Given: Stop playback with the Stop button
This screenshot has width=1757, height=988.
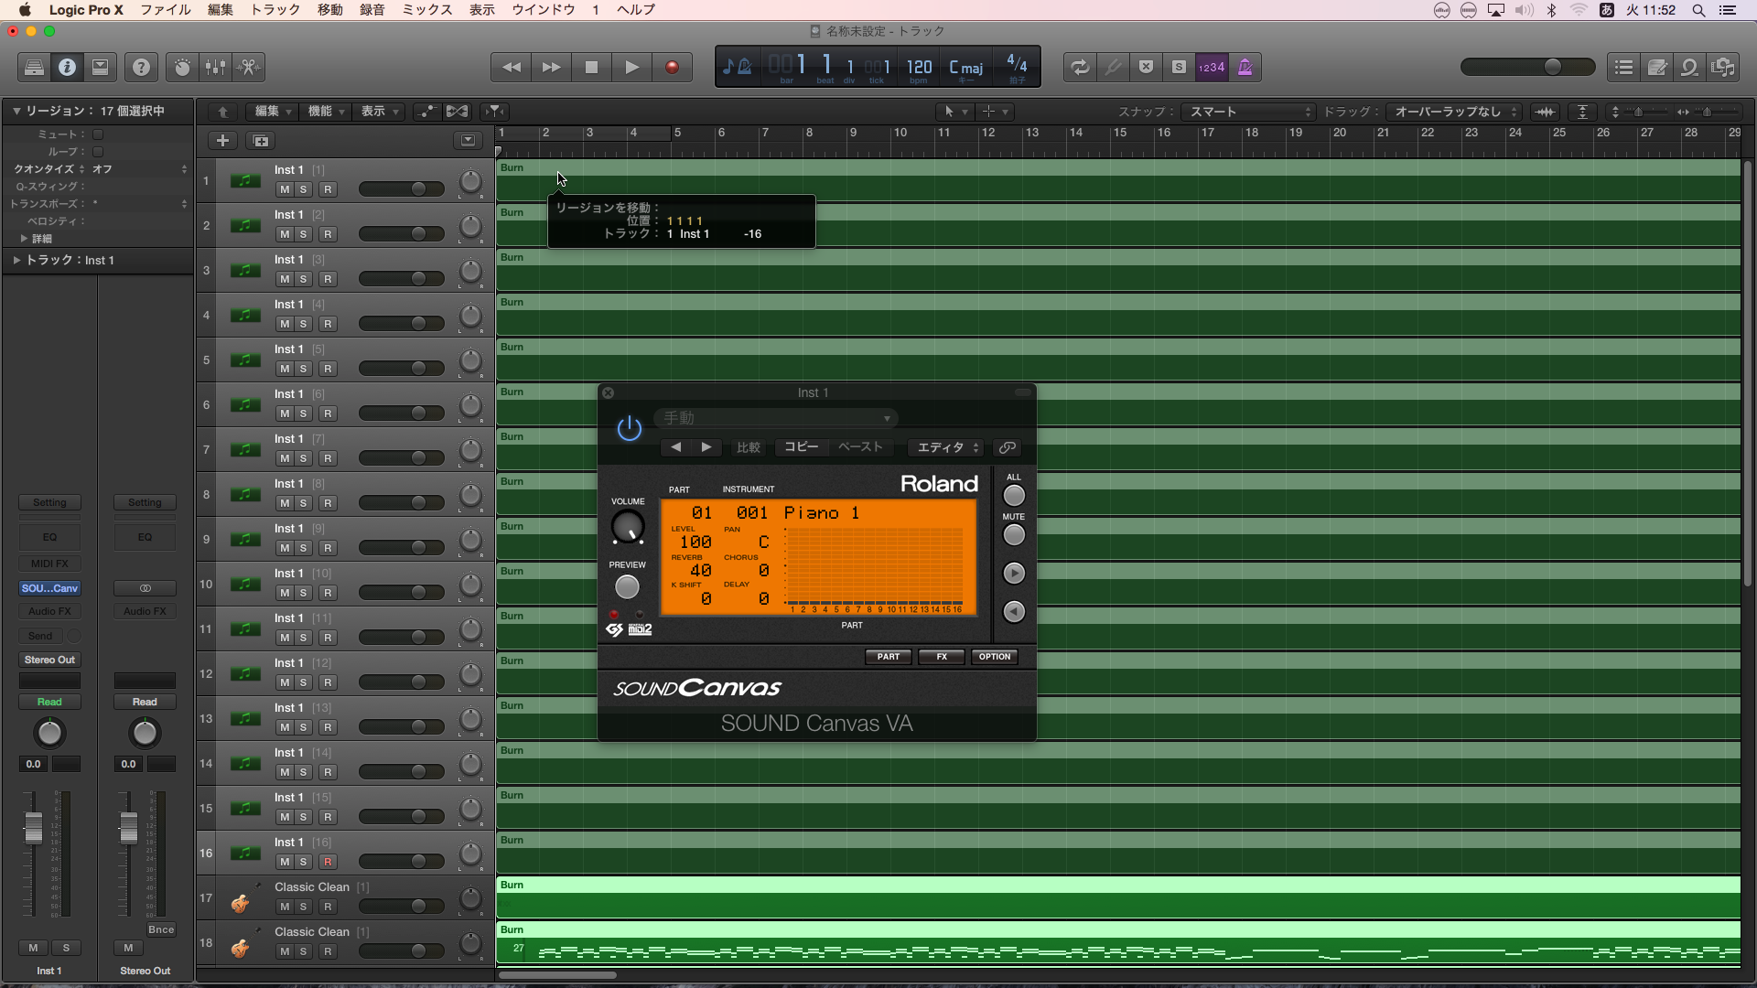Looking at the screenshot, I should (x=592, y=67).
